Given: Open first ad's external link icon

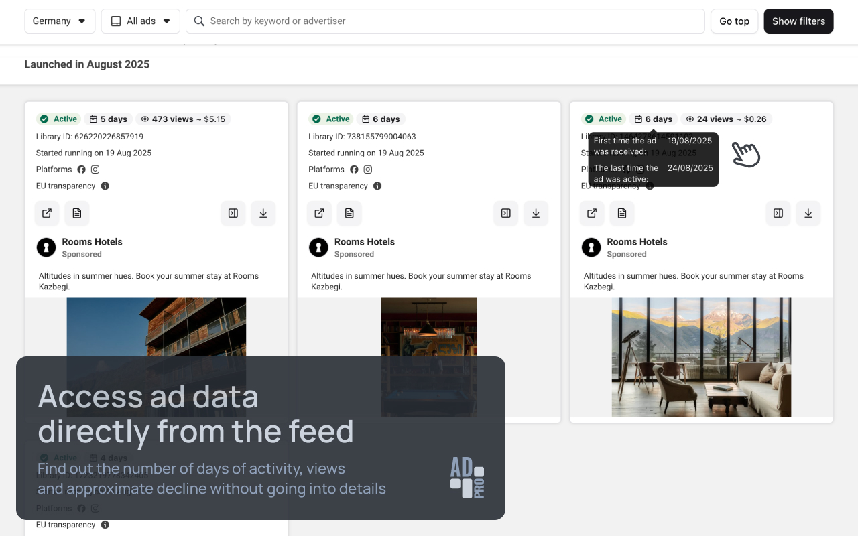Looking at the screenshot, I should click(x=47, y=214).
